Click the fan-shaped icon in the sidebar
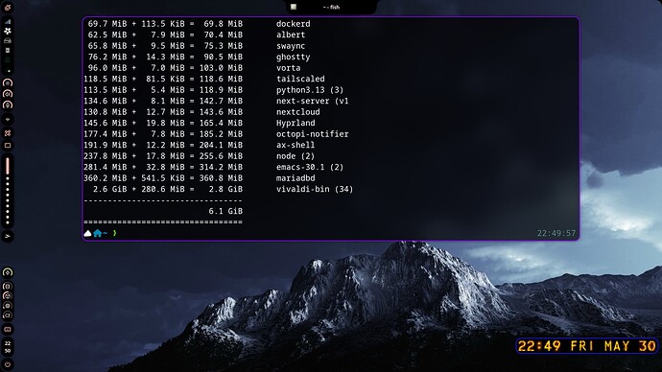 click(x=8, y=31)
